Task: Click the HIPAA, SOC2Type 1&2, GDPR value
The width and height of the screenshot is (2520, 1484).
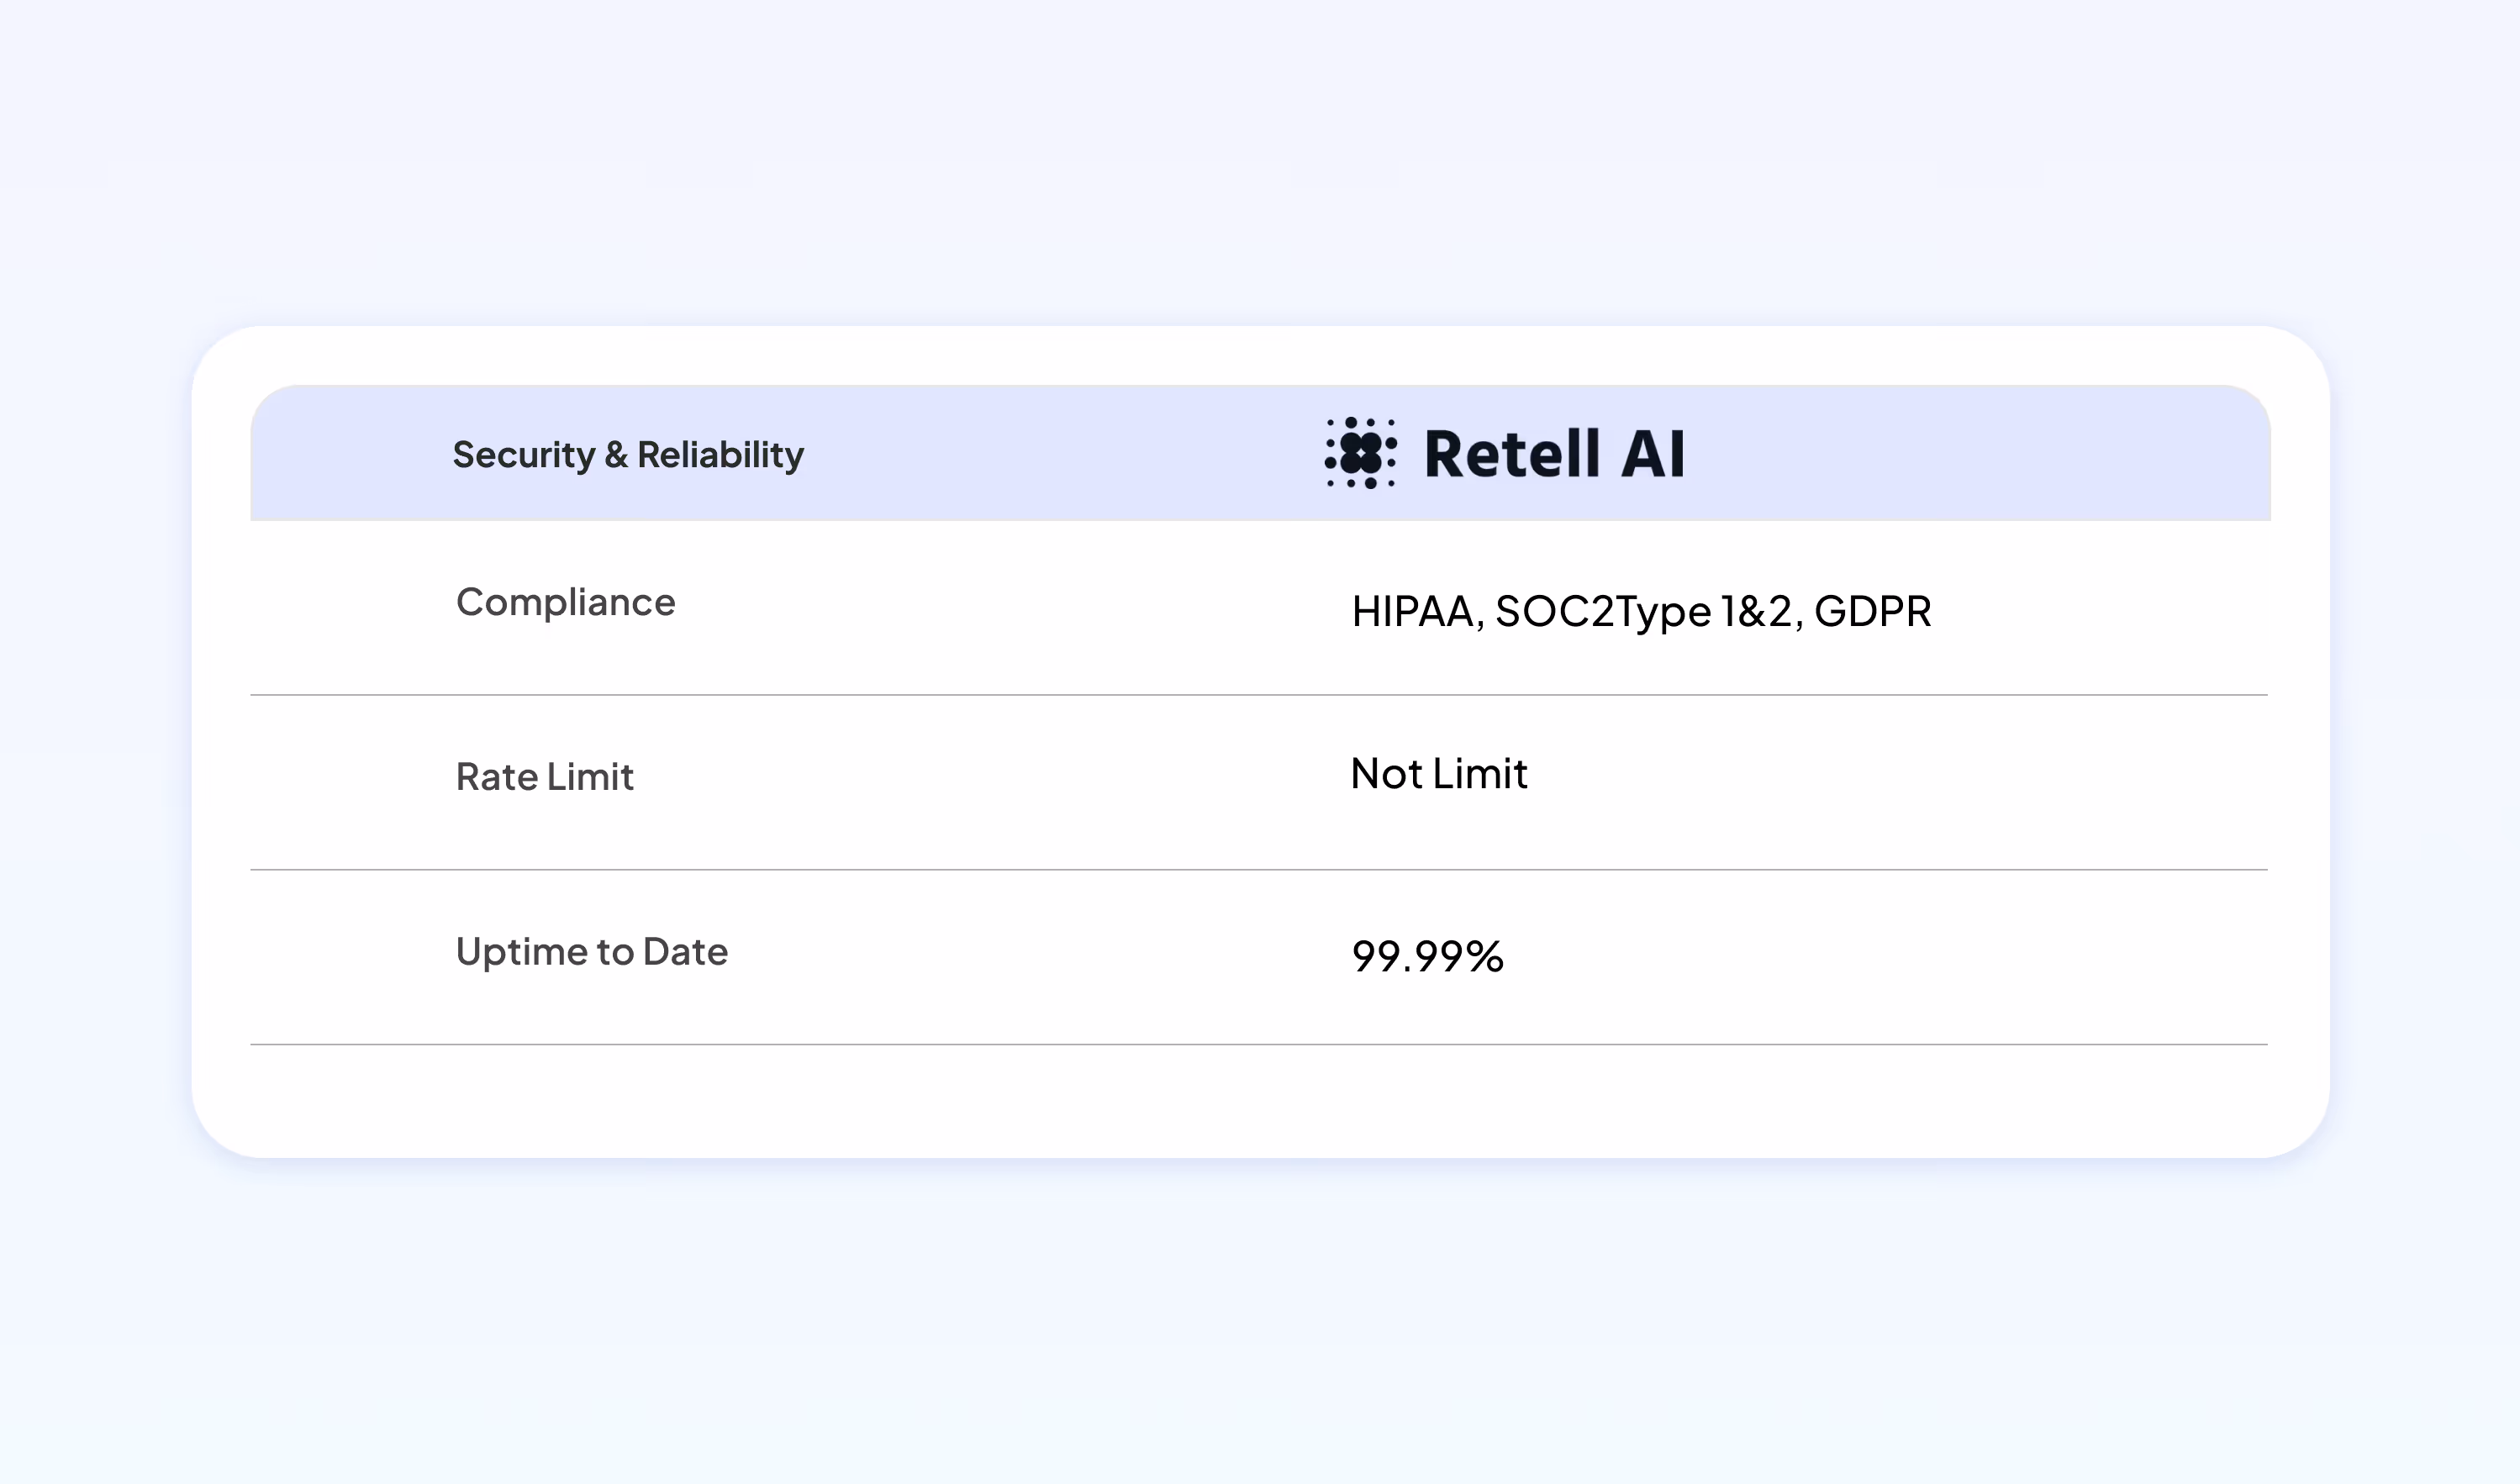Action: pos(1640,611)
